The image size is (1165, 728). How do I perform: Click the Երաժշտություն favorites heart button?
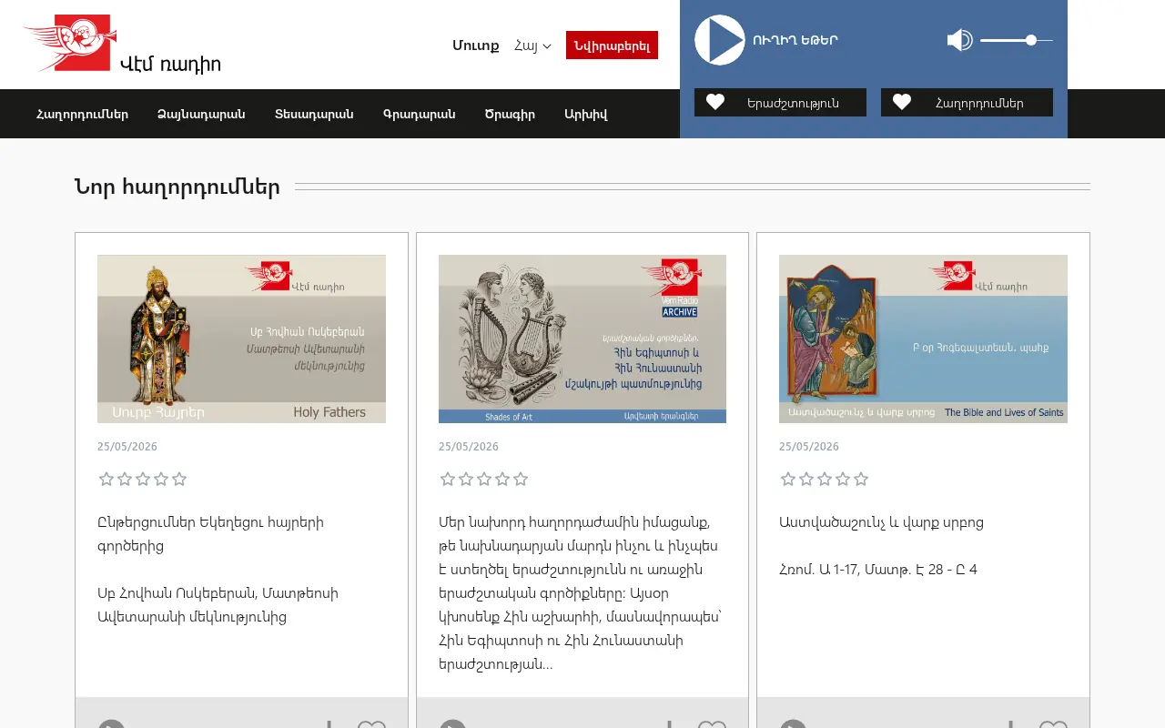click(x=780, y=103)
